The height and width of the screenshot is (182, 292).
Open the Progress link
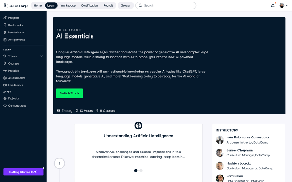click(x=14, y=18)
